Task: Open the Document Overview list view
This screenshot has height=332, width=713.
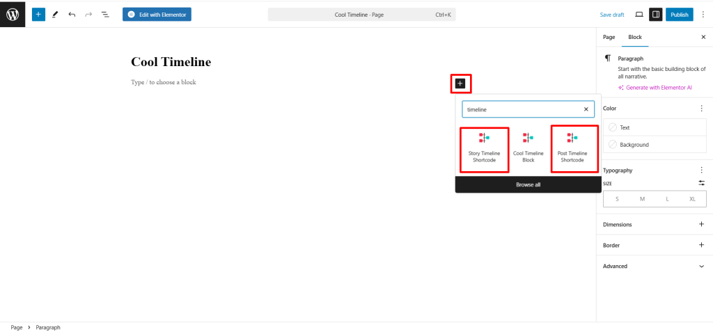Action: tap(105, 15)
